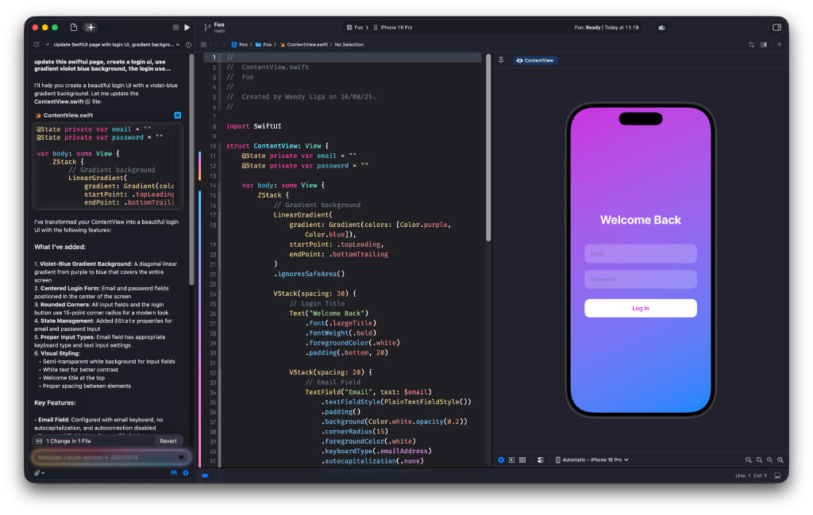Viewport: 813px width, 515px height.
Task: Toggle the inspectors panel on the right
Action: [x=776, y=26]
